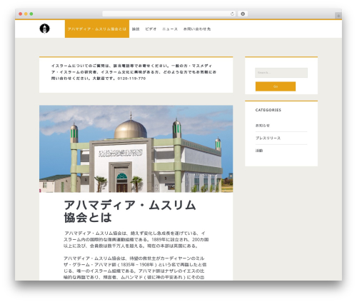357x302 pixels.
Task: Click the browser address bar
Action: coord(169,14)
